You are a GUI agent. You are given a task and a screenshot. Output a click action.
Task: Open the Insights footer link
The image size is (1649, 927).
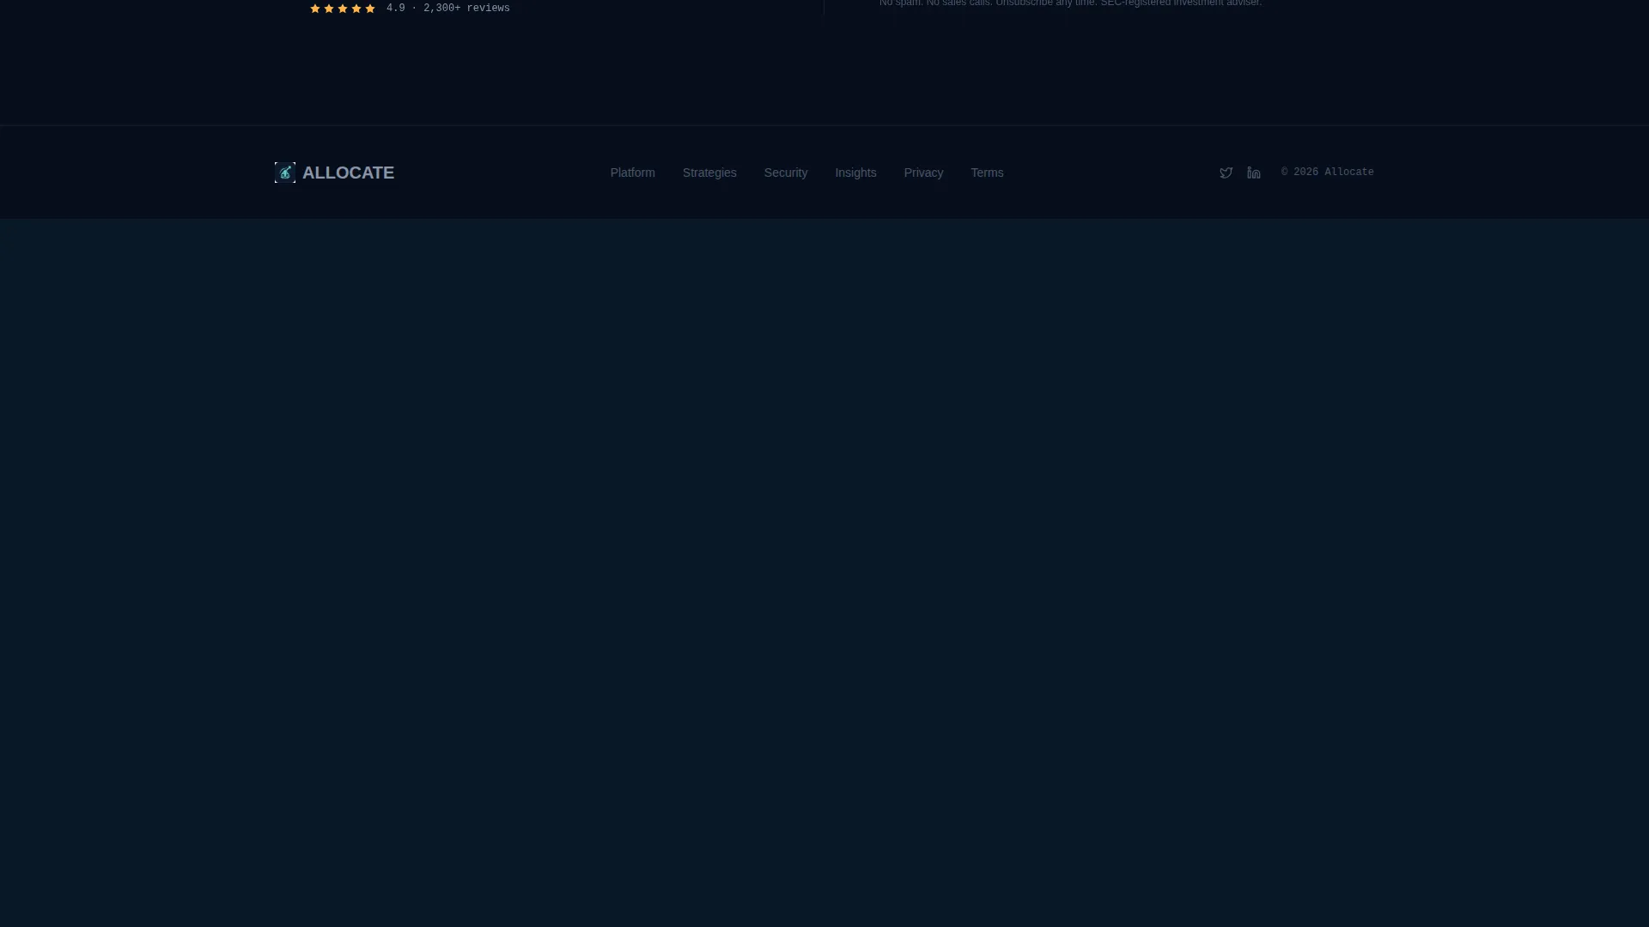(856, 173)
